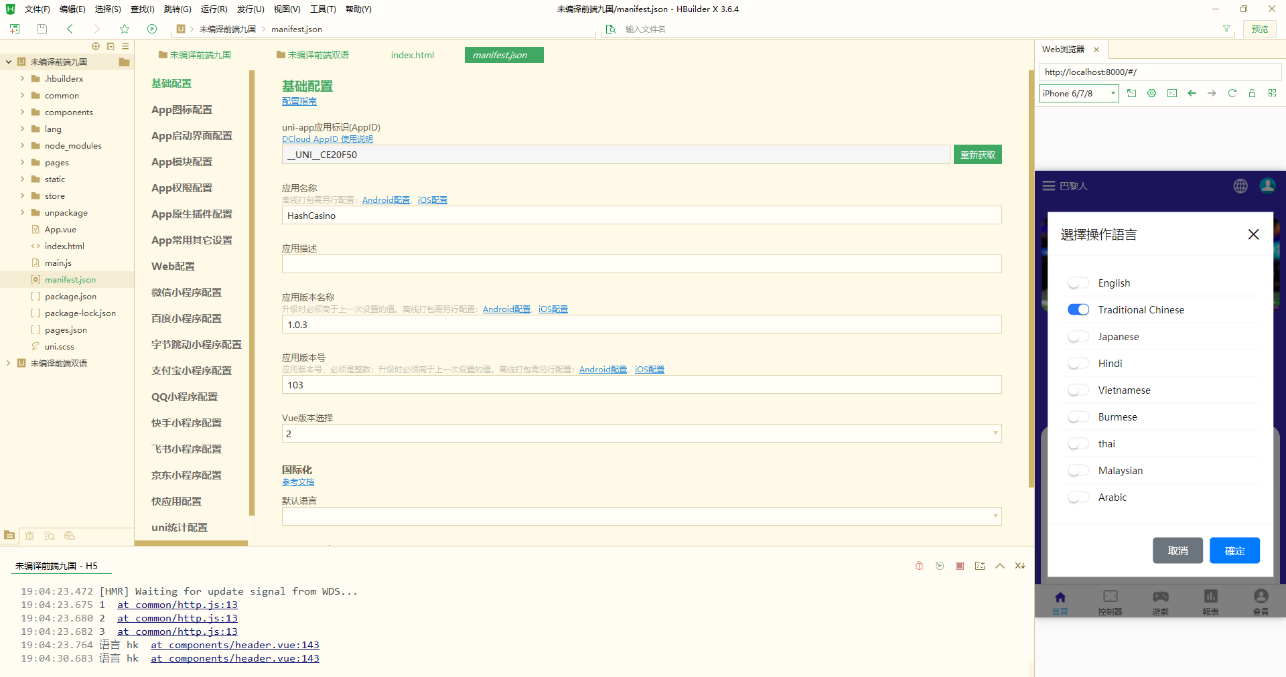
Task: Click the globe language icon in app header
Action: [1240, 186]
